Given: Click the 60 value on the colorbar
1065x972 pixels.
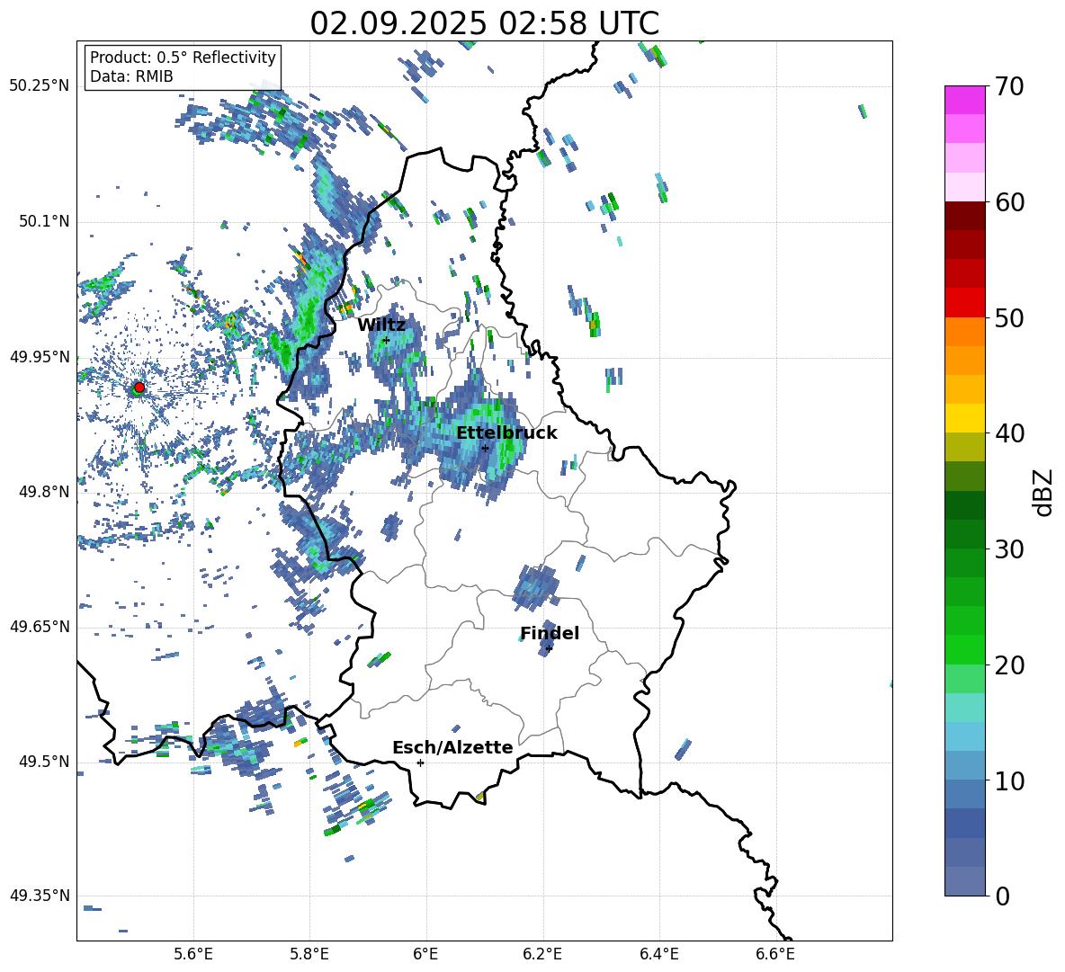Looking at the screenshot, I should [1008, 202].
